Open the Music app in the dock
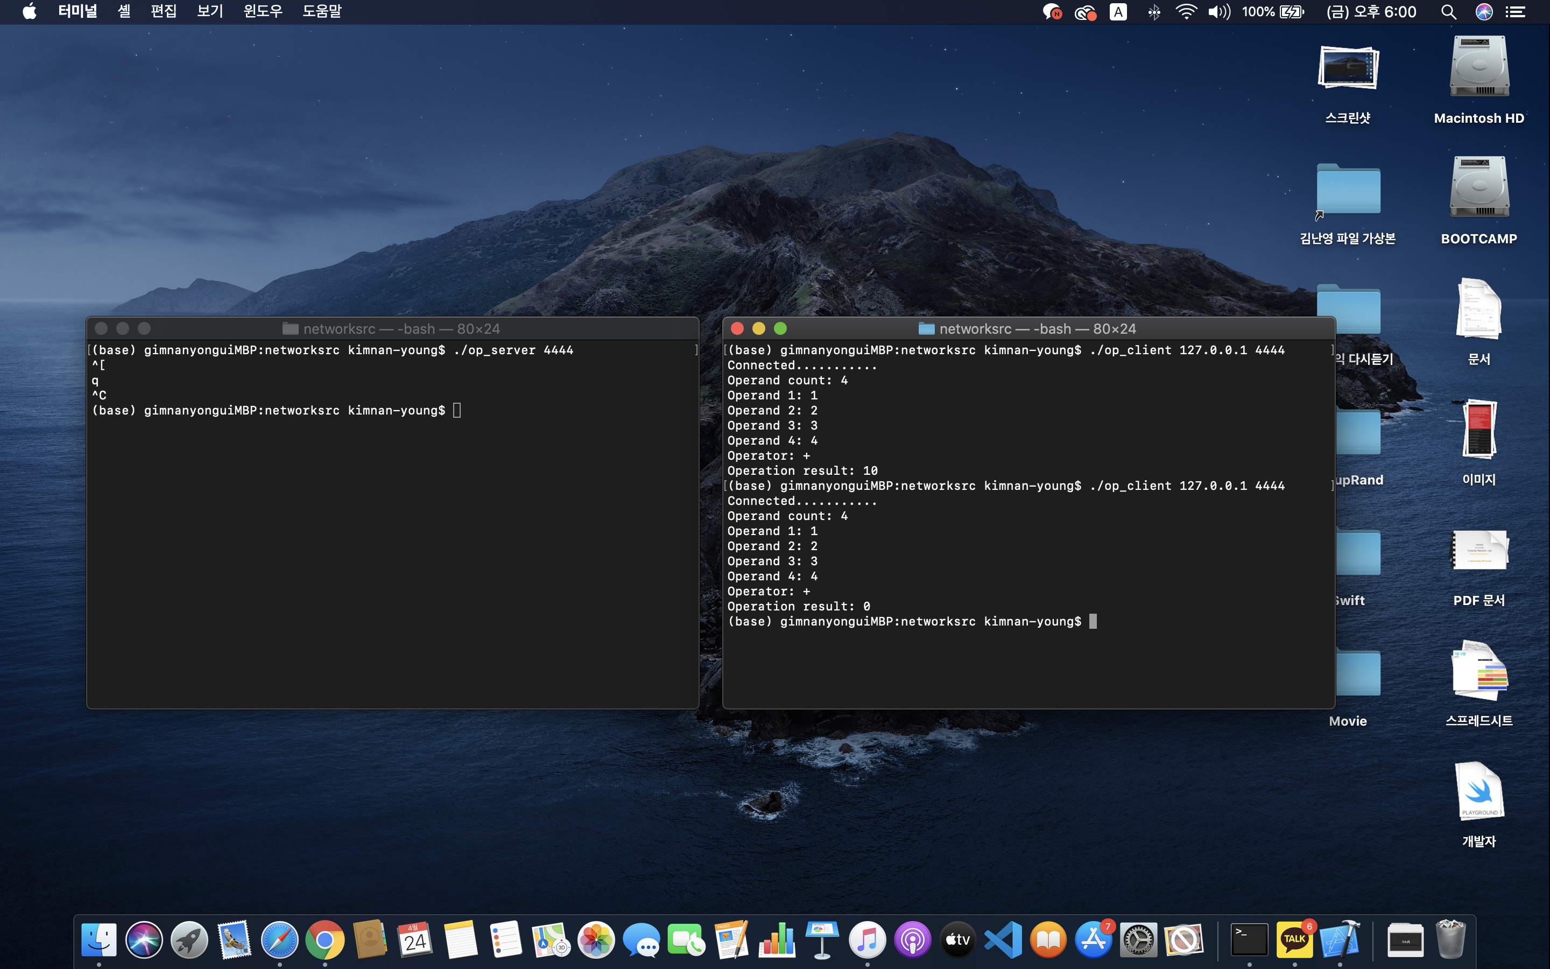The height and width of the screenshot is (969, 1550). click(x=867, y=939)
